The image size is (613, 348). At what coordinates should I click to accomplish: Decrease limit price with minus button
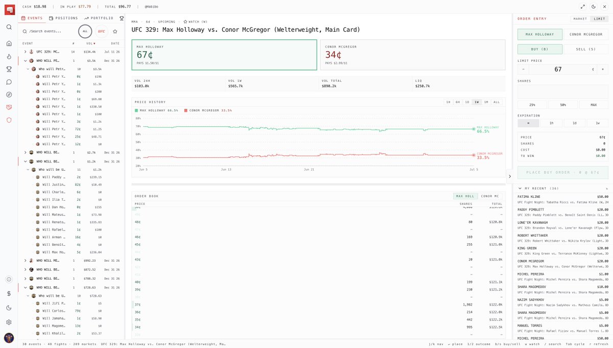[523, 69]
